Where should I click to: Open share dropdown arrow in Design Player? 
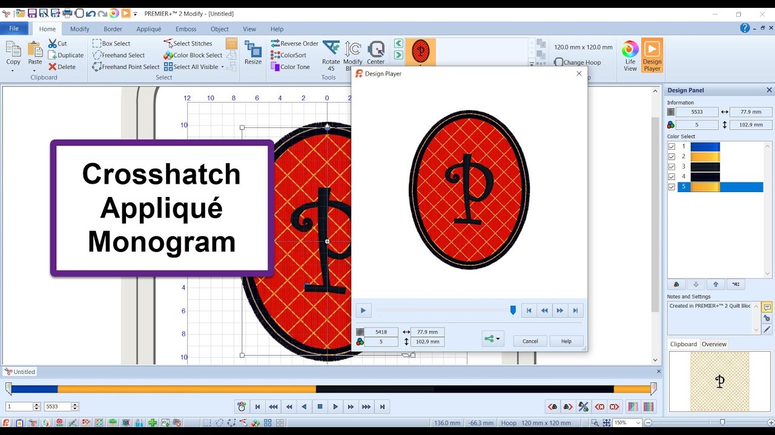click(498, 339)
